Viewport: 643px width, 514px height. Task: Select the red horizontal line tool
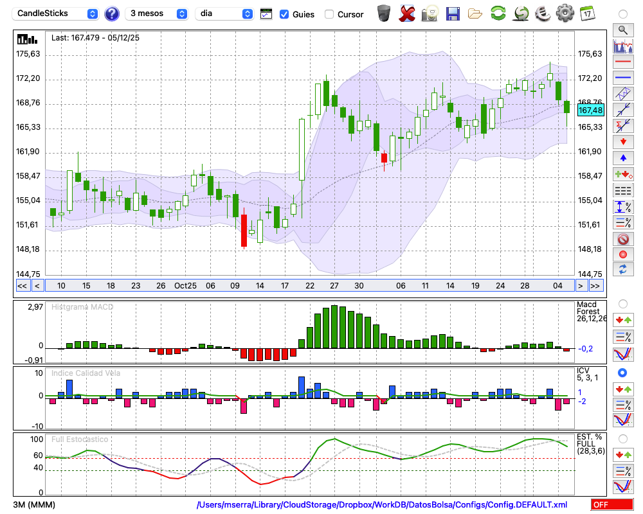click(x=622, y=62)
